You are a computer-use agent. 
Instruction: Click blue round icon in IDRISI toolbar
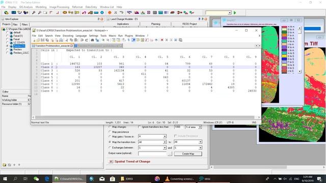point(102,13)
